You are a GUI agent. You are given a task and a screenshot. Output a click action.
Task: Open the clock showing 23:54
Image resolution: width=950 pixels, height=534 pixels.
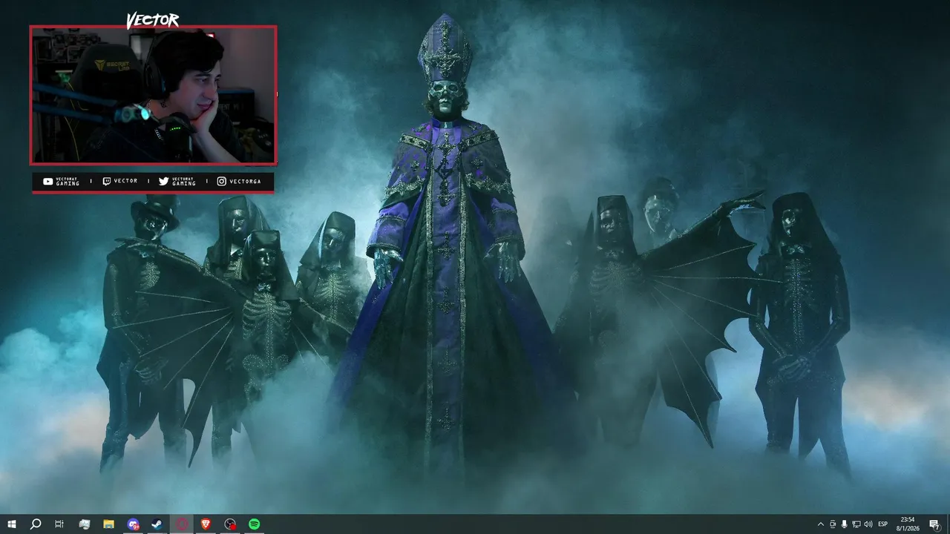(x=908, y=524)
